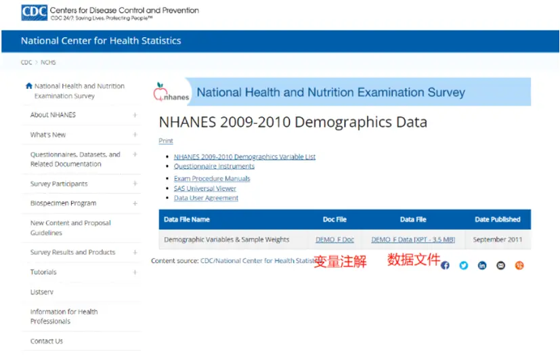Viewport: 560px width, 355px height.
Task: Expand the About NHANES section
Action: click(x=135, y=115)
